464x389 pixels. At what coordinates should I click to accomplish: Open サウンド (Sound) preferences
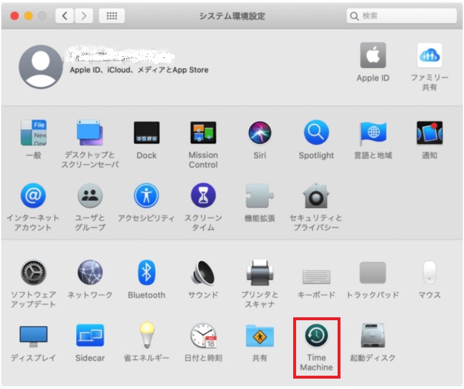tap(203, 273)
